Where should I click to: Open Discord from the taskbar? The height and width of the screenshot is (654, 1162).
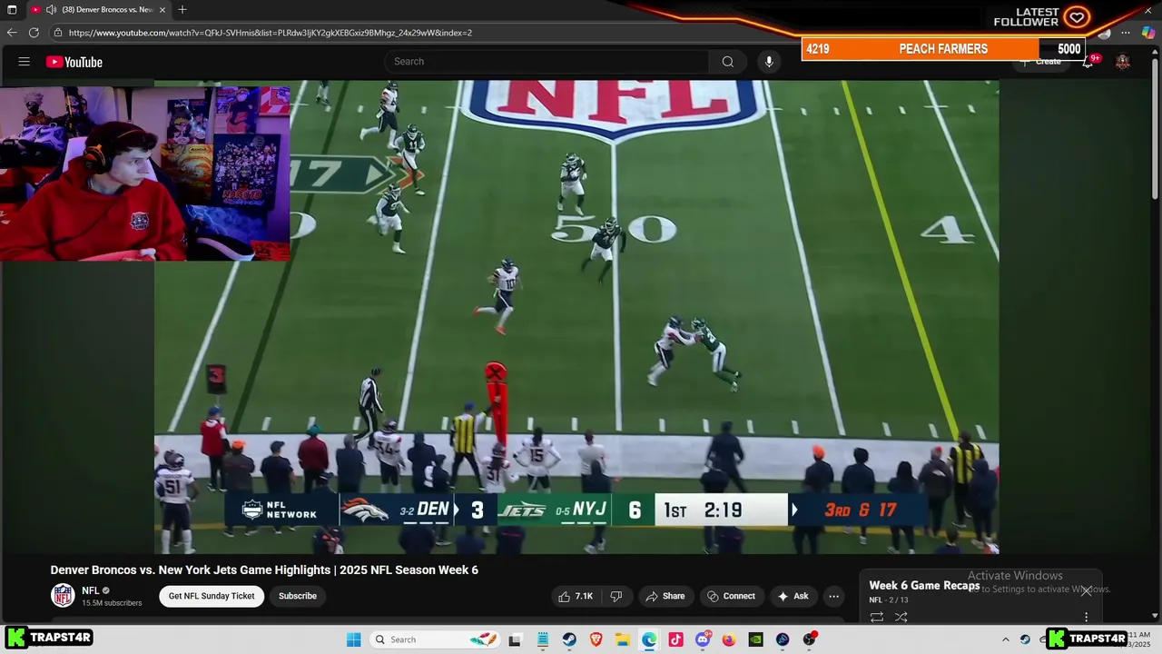coord(703,639)
